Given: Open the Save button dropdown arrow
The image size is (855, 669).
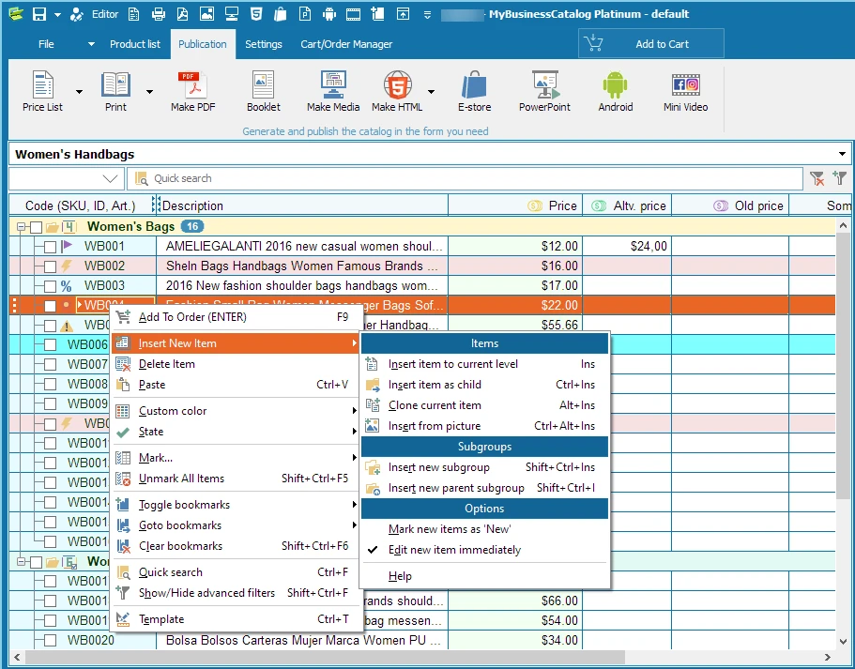Looking at the screenshot, I should coord(57,15).
